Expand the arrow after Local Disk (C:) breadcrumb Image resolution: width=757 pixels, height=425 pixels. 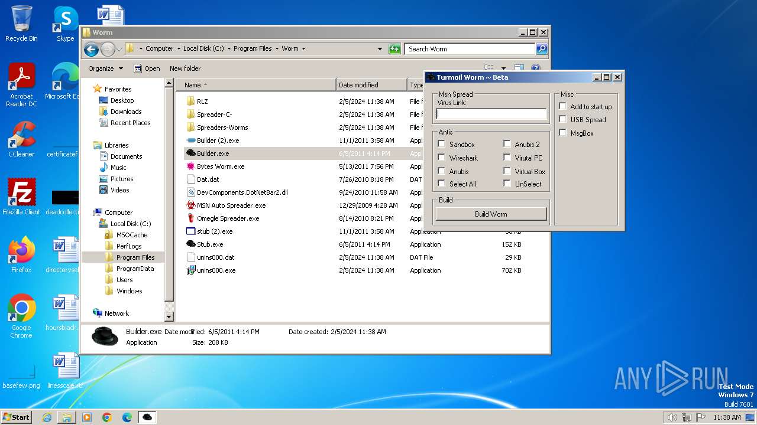pos(228,49)
